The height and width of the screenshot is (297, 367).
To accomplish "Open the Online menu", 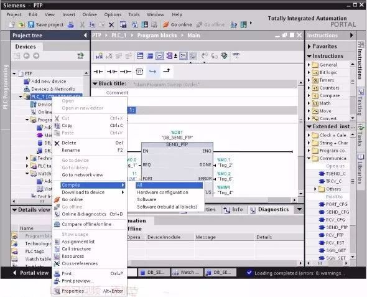I will (x=90, y=14).
